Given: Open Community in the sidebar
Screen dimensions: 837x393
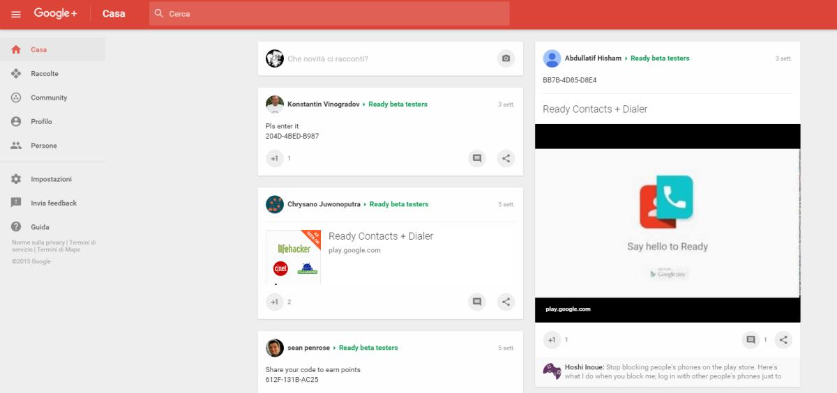Looking at the screenshot, I should (52, 98).
